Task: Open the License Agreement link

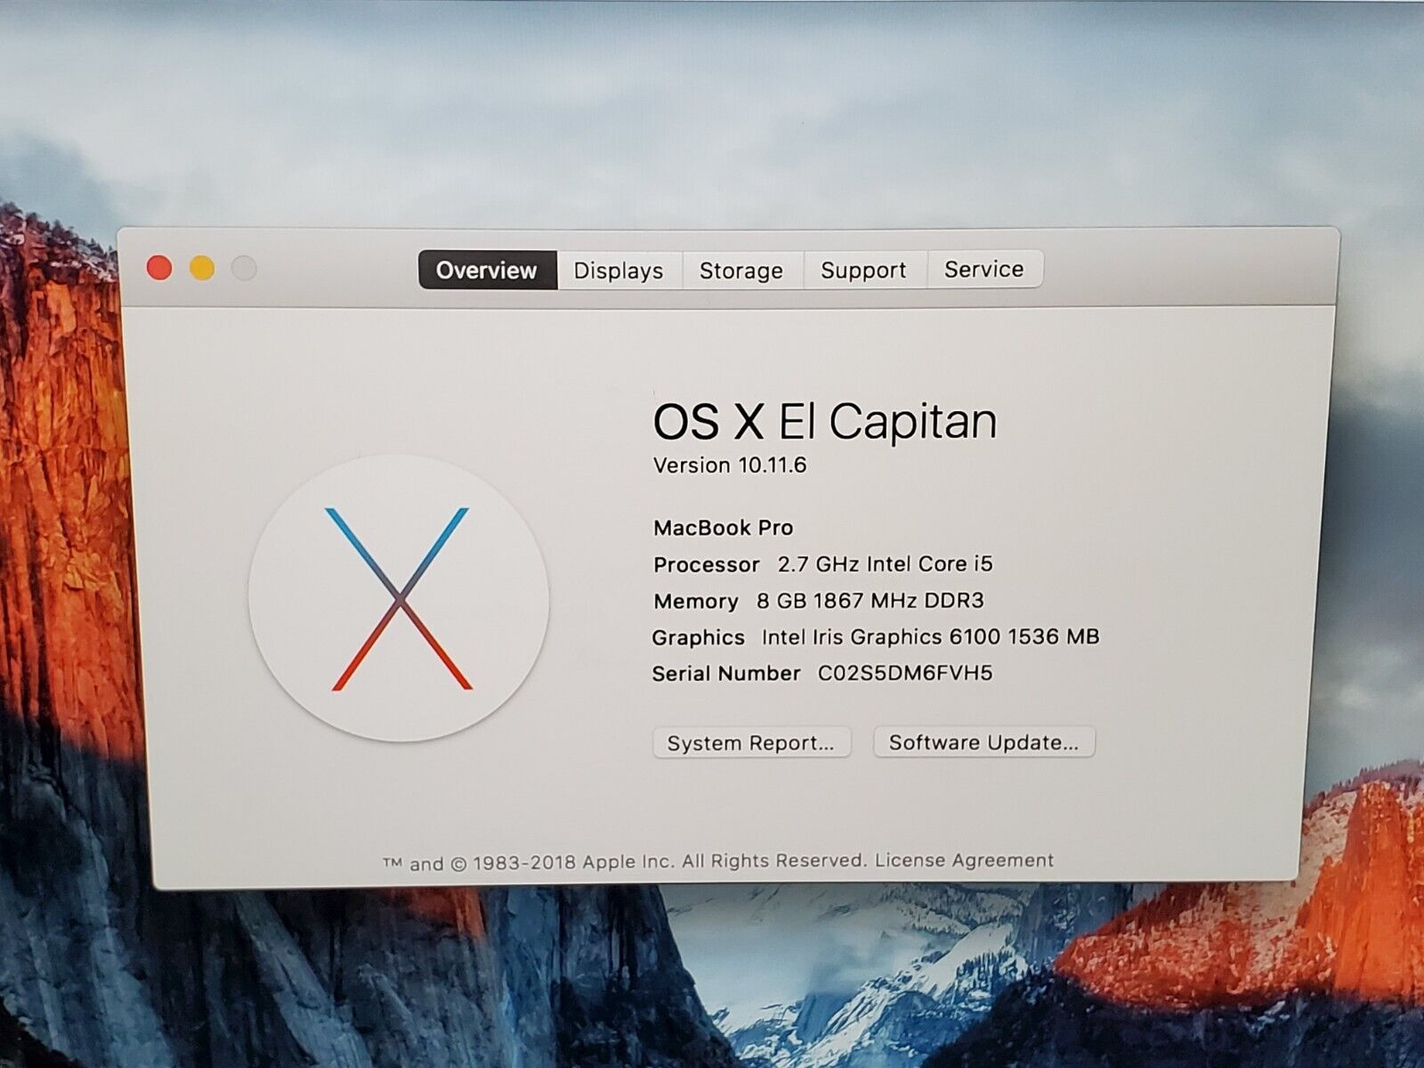Action: (964, 861)
